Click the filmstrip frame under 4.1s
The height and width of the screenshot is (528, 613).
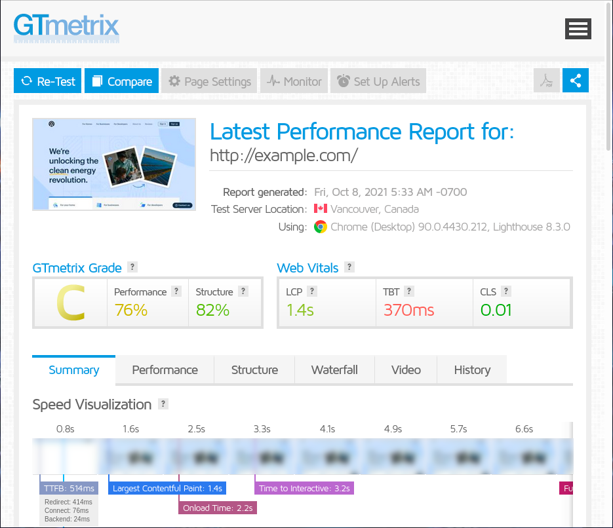(x=328, y=456)
